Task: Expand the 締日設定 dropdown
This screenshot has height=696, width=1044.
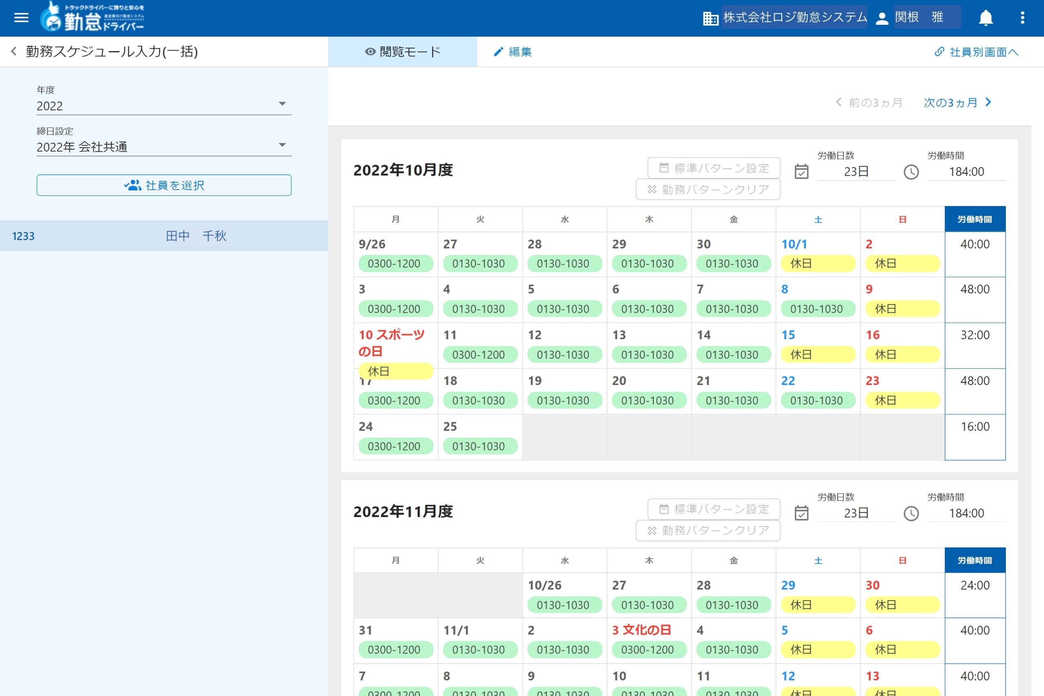Action: [164, 147]
